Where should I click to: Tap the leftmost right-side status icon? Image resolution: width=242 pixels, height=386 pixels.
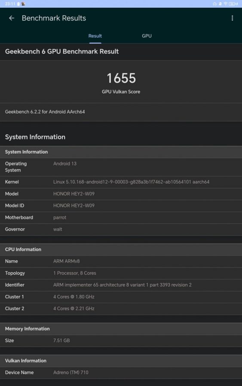click(215, 4)
